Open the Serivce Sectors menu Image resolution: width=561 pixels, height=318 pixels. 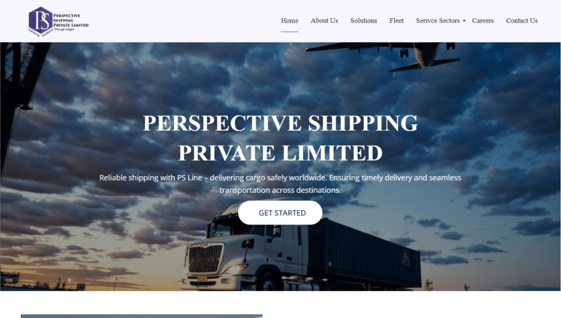(438, 21)
